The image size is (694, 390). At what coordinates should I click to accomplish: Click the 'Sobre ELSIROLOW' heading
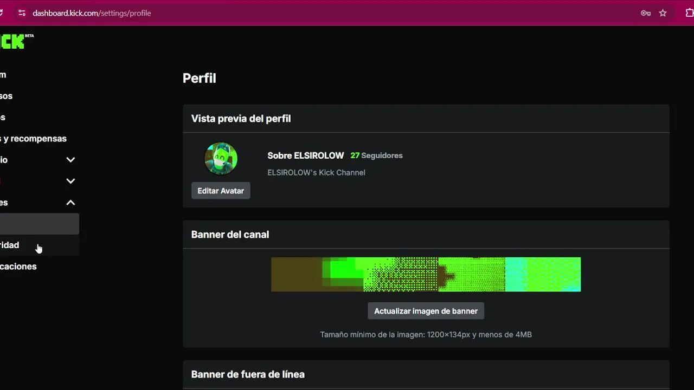click(305, 155)
